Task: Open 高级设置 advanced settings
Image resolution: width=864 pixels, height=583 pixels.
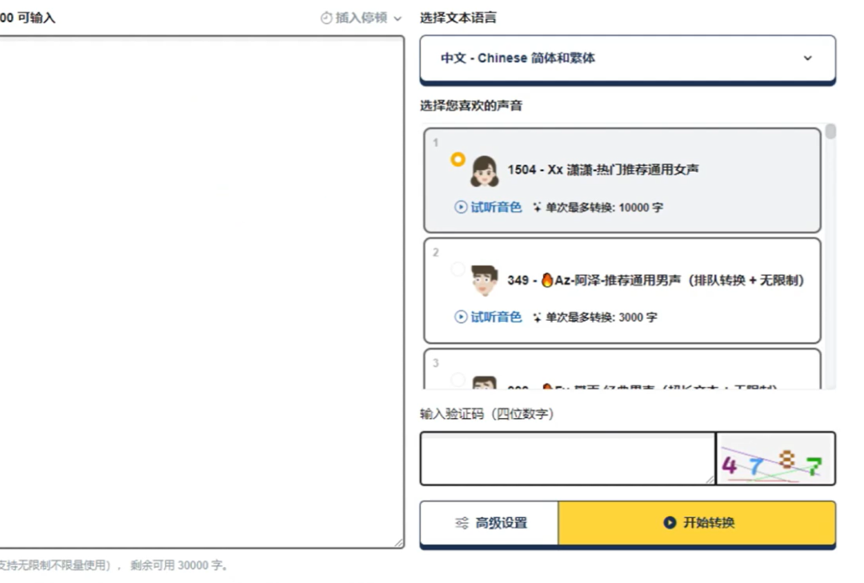Action: coord(490,523)
